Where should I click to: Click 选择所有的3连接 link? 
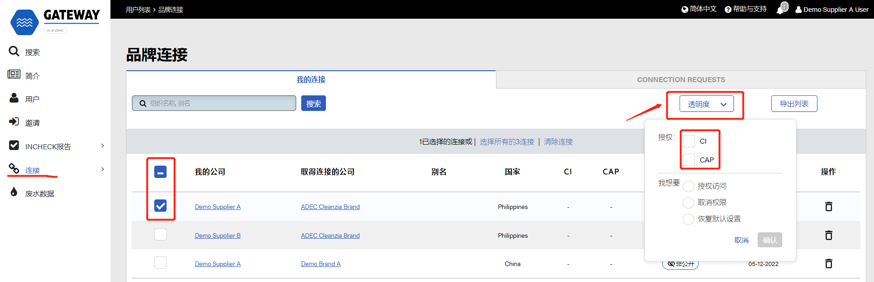(x=507, y=142)
